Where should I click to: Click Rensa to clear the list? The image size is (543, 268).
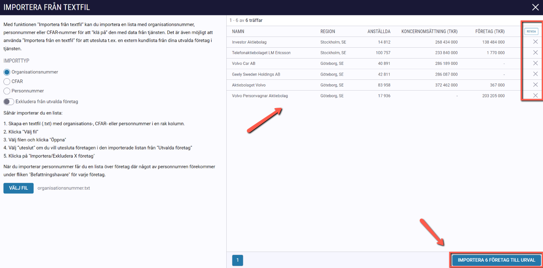point(531,32)
